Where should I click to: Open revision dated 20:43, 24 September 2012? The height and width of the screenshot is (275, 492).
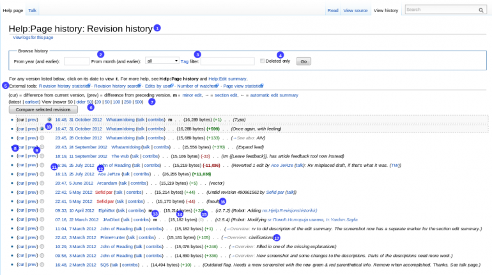coord(81,147)
